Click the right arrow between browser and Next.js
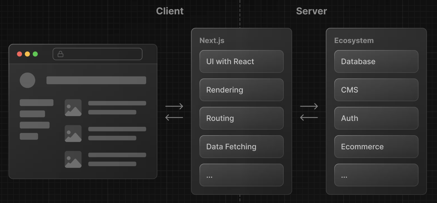437x203 pixels. click(174, 106)
